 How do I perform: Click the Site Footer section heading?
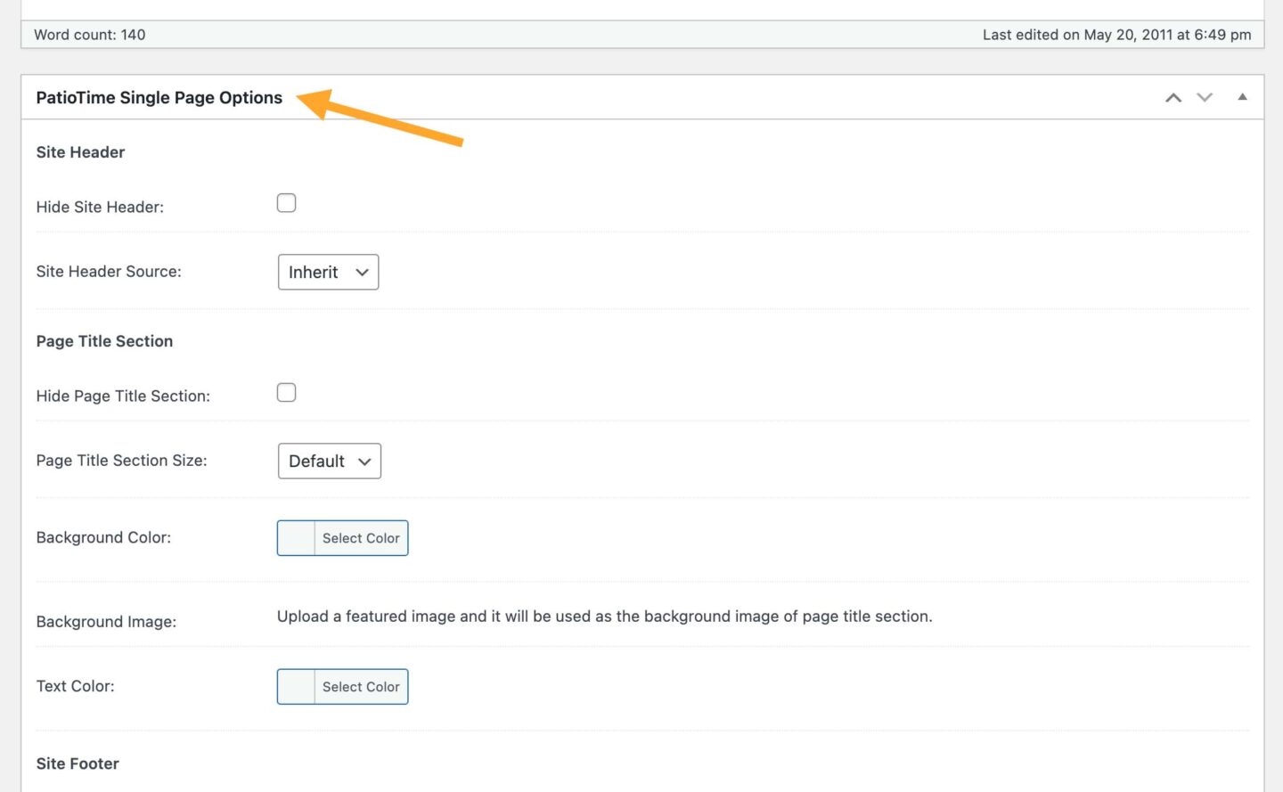pyautogui.click(x=77, y=763)
